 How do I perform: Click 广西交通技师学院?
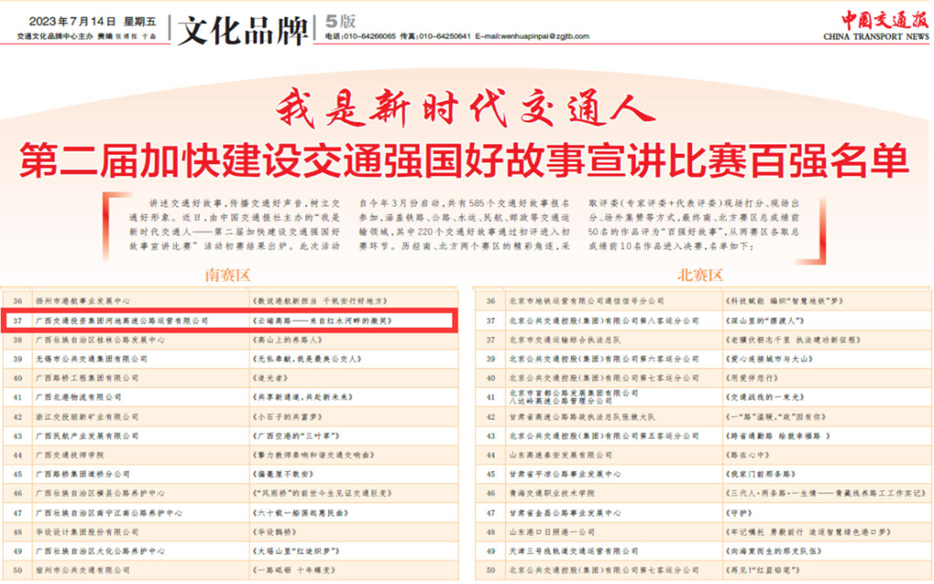coord(69,455)
